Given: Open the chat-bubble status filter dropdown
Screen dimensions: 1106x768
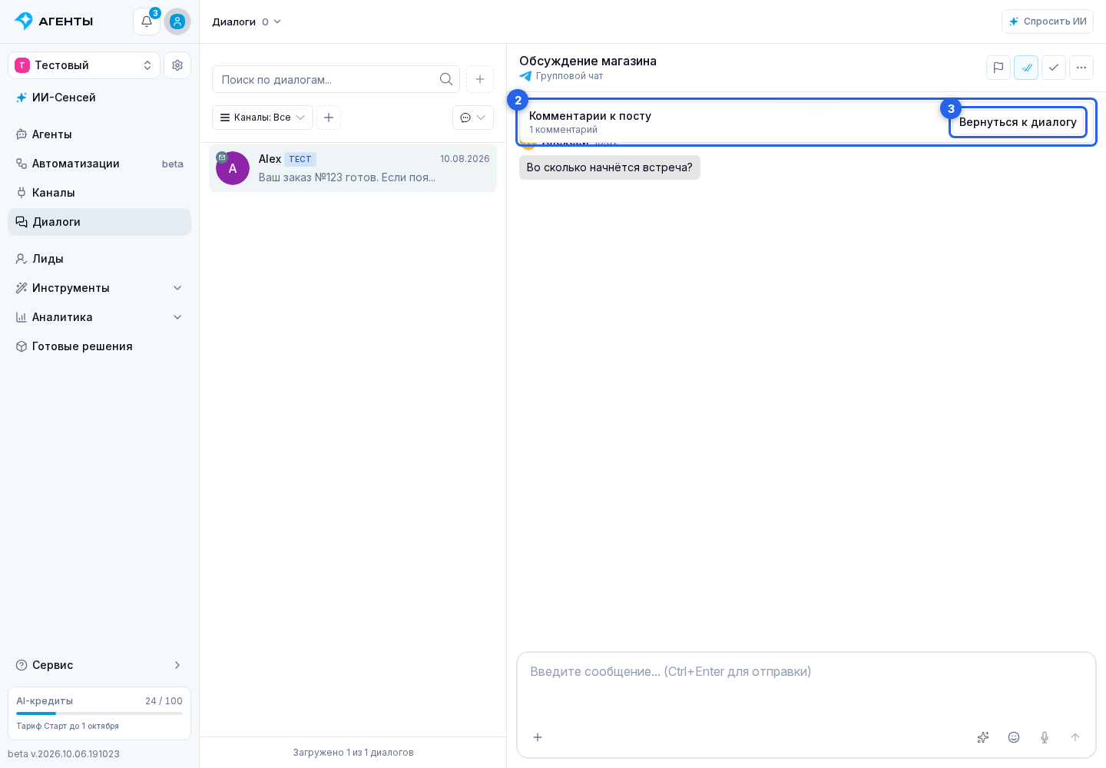Looking at the screenshot, I should coord(473,118).
